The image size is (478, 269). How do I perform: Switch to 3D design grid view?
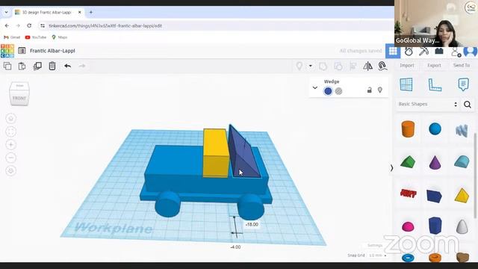coord(393,52)
